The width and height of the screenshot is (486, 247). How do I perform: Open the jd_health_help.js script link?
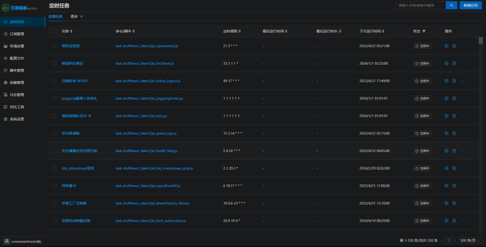(x=146, y=151)
